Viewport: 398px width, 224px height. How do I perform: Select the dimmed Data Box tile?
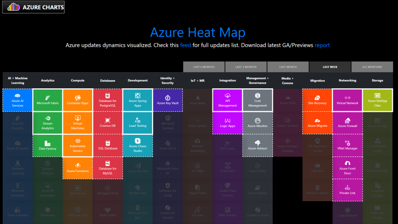[x=317, y=168]
